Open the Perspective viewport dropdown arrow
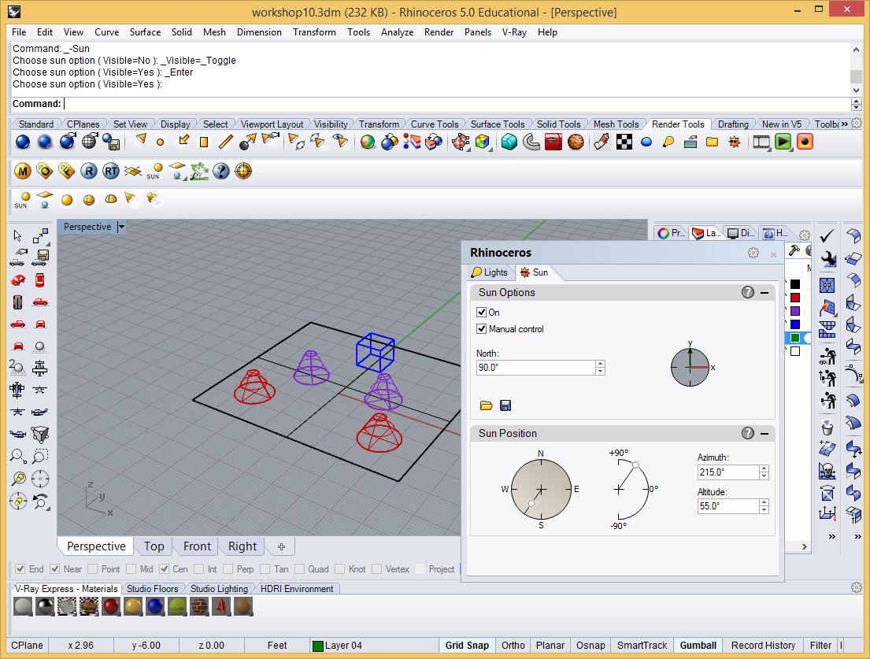The image size is (870, 659). tap(121, 227)
